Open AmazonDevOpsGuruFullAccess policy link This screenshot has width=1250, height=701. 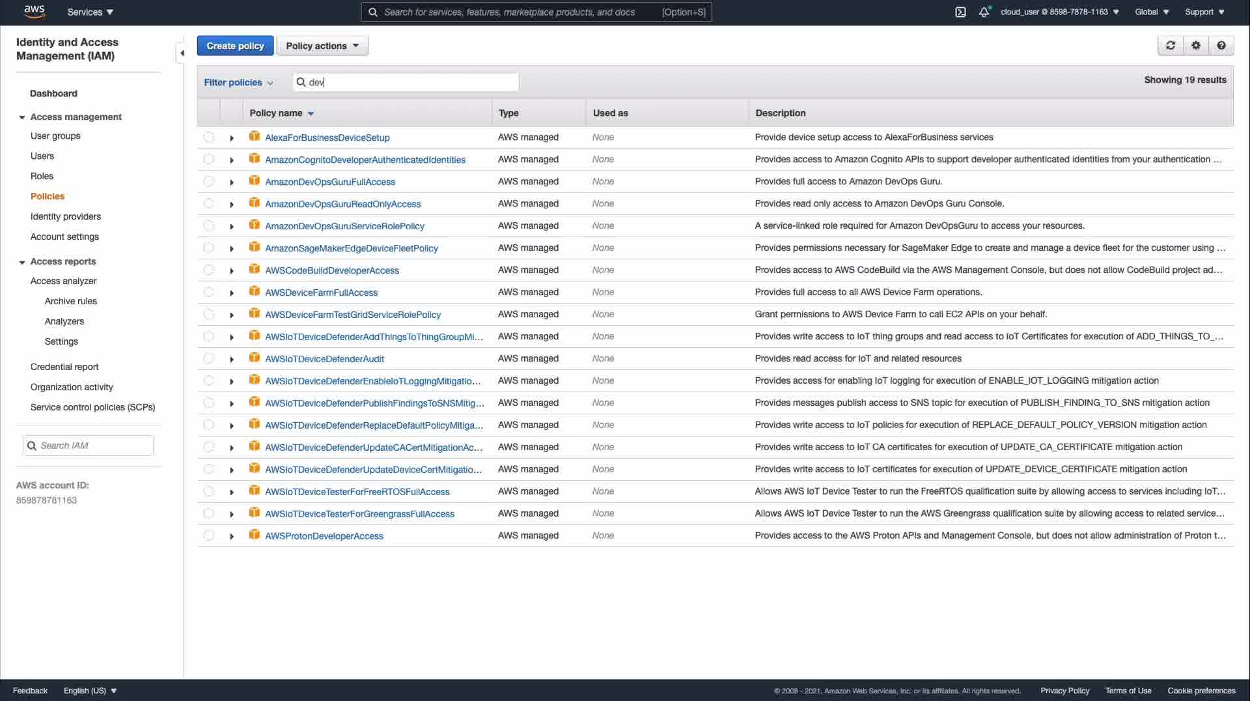pos(330,182)
